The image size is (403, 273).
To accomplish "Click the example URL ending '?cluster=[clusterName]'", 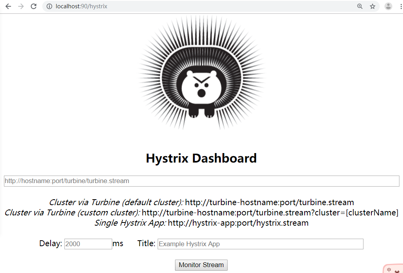I will click(x=270, y=213).
